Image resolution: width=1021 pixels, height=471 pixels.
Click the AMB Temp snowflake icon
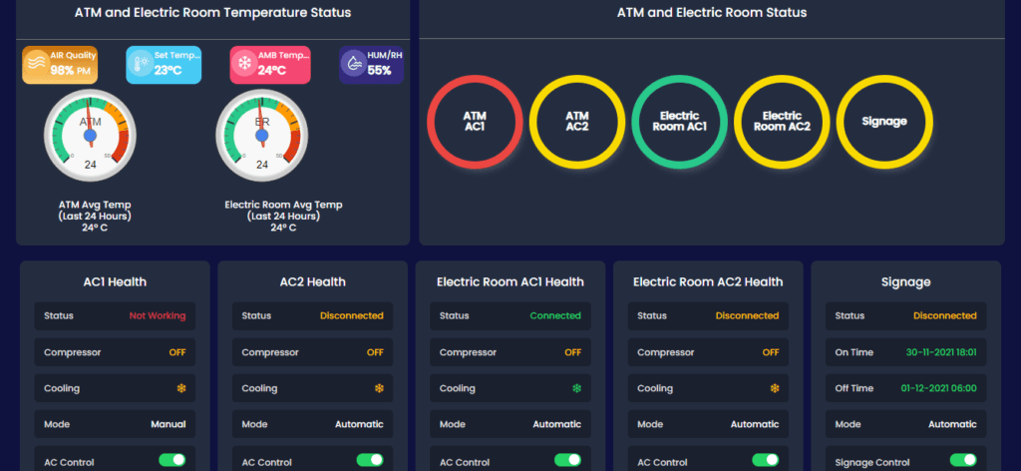[244, 65]
